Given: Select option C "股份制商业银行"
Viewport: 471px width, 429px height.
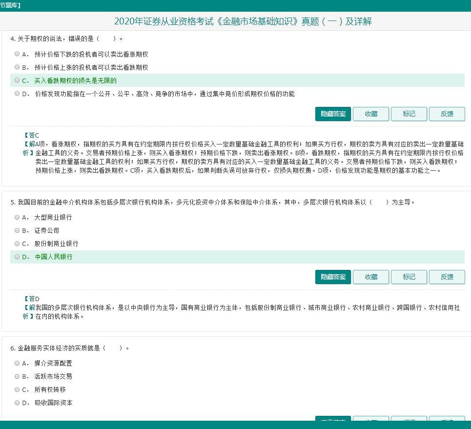Looking at the screenshot, I should point(17,244).
